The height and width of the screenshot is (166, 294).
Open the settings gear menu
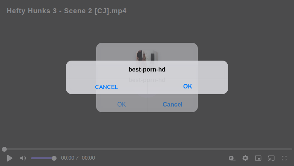(x=245, y=158)
